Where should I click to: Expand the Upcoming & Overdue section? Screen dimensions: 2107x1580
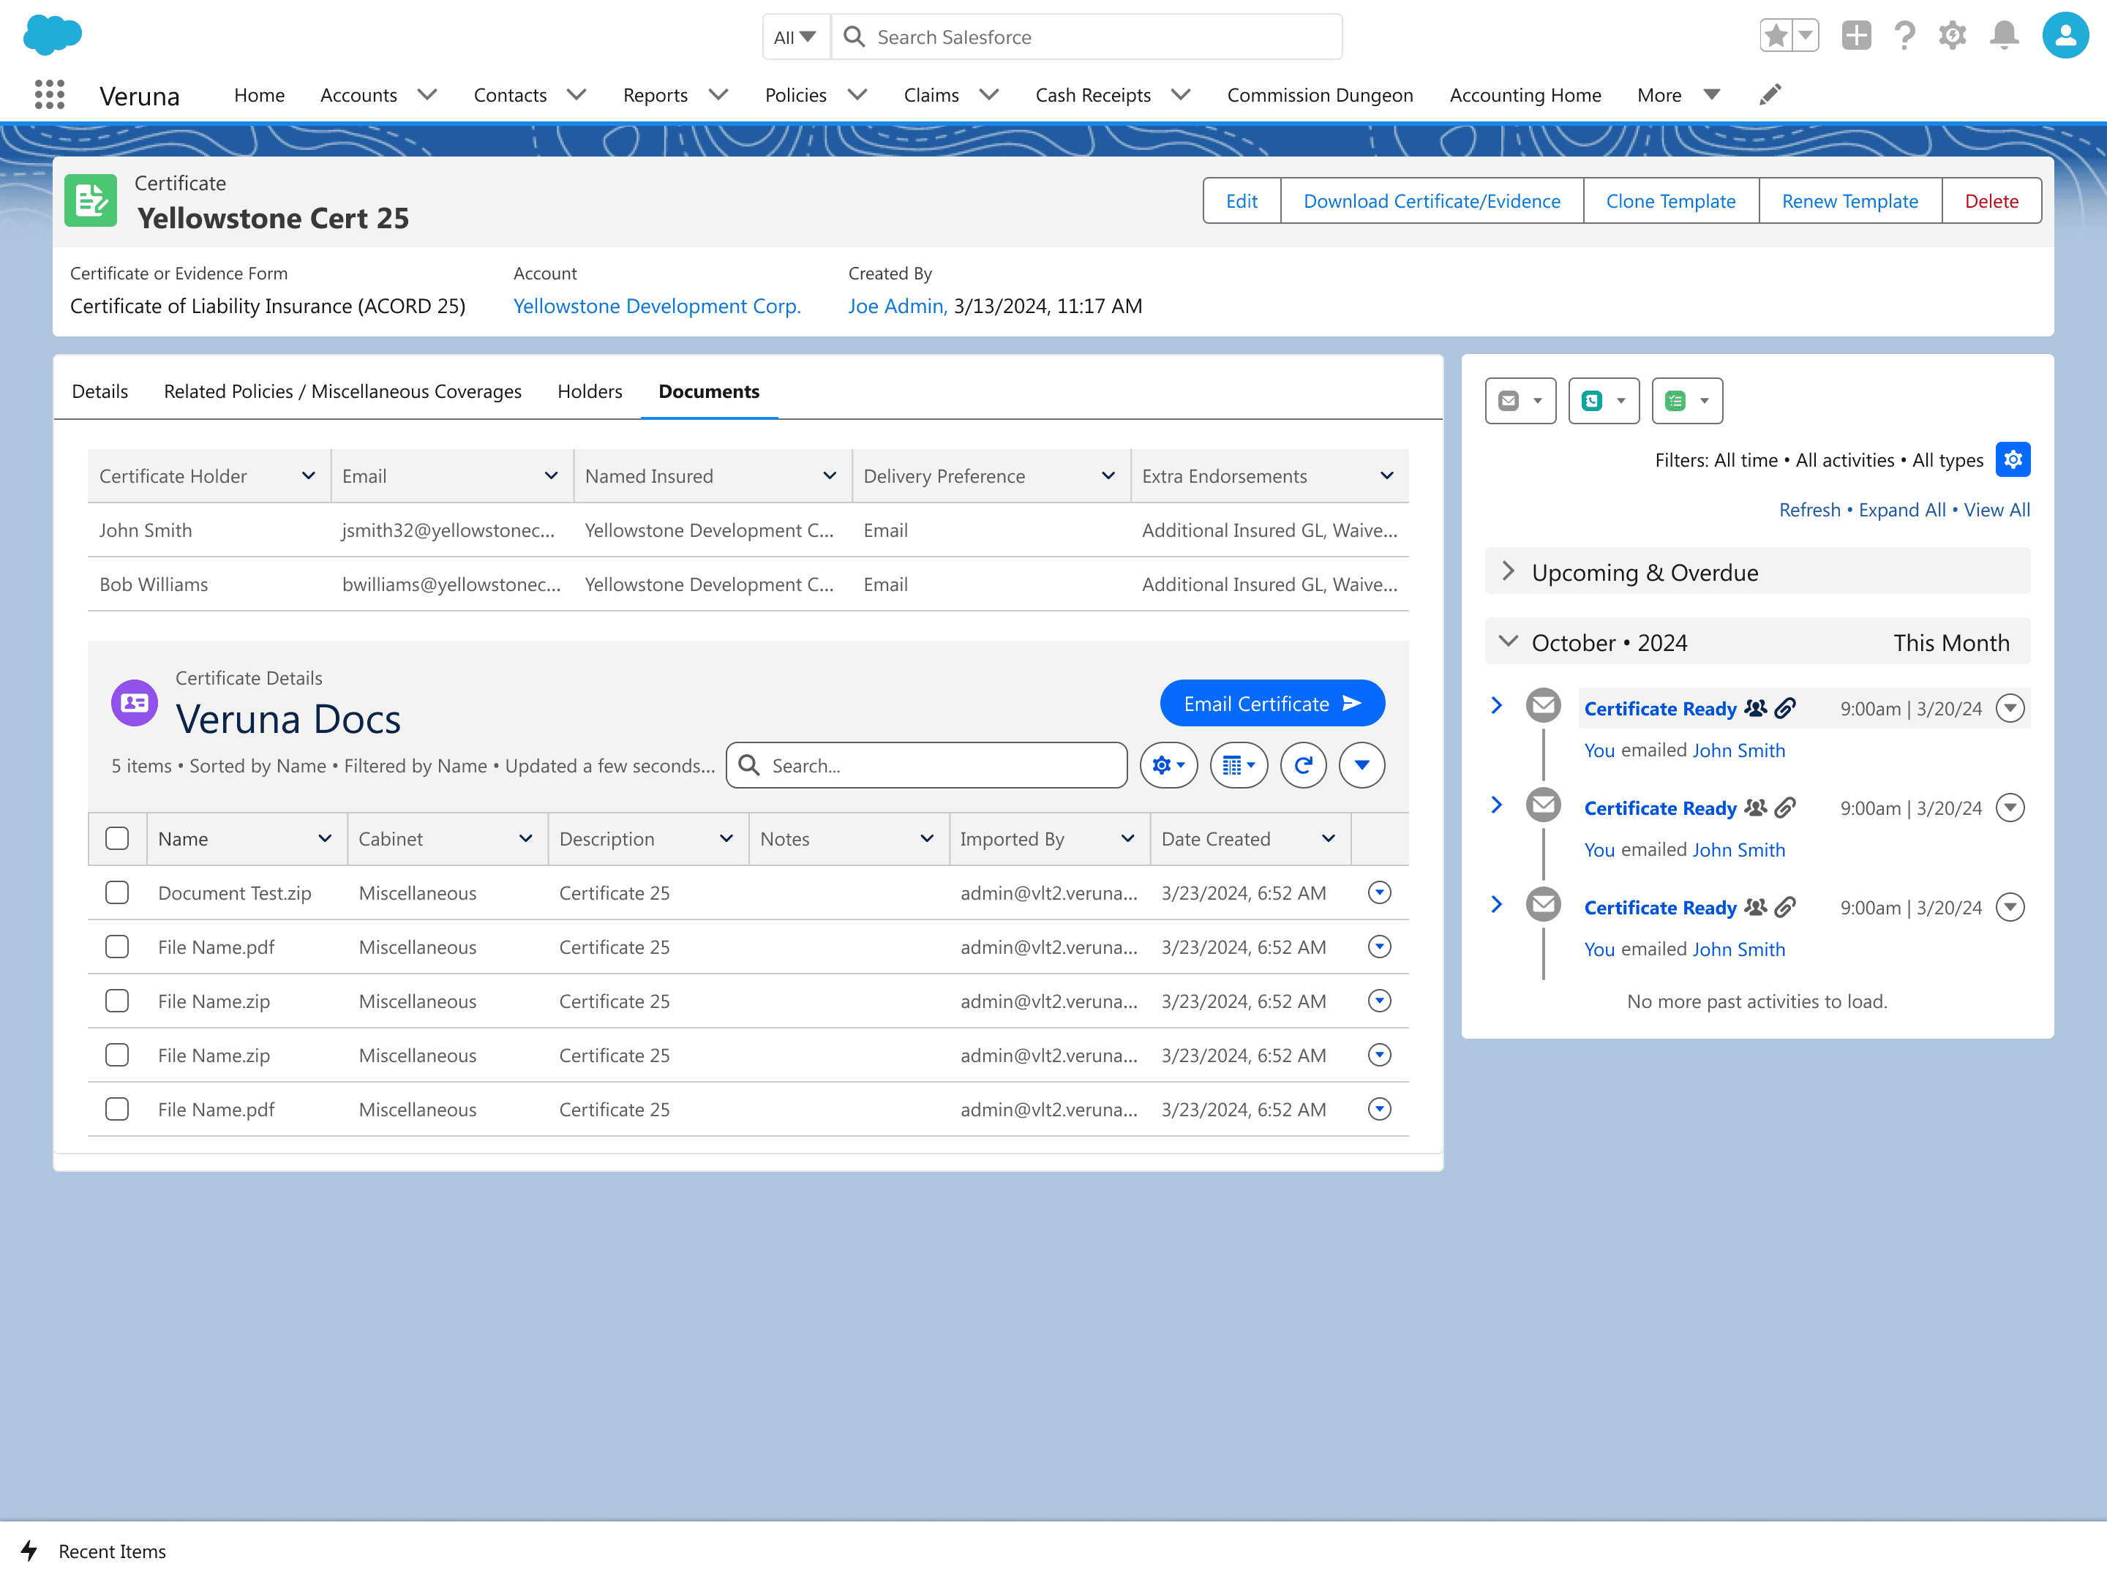click(x=1508, y=571)
